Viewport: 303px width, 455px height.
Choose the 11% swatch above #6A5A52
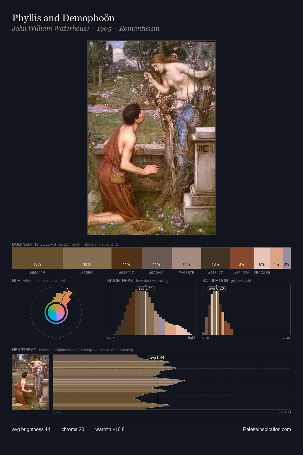[x=157, y=258]
